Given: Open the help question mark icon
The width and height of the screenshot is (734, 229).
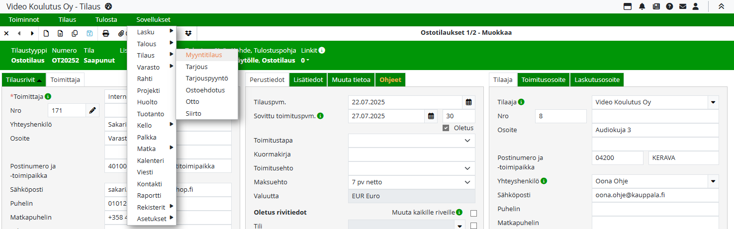Looking at the screenshot, I should [669, 6].
